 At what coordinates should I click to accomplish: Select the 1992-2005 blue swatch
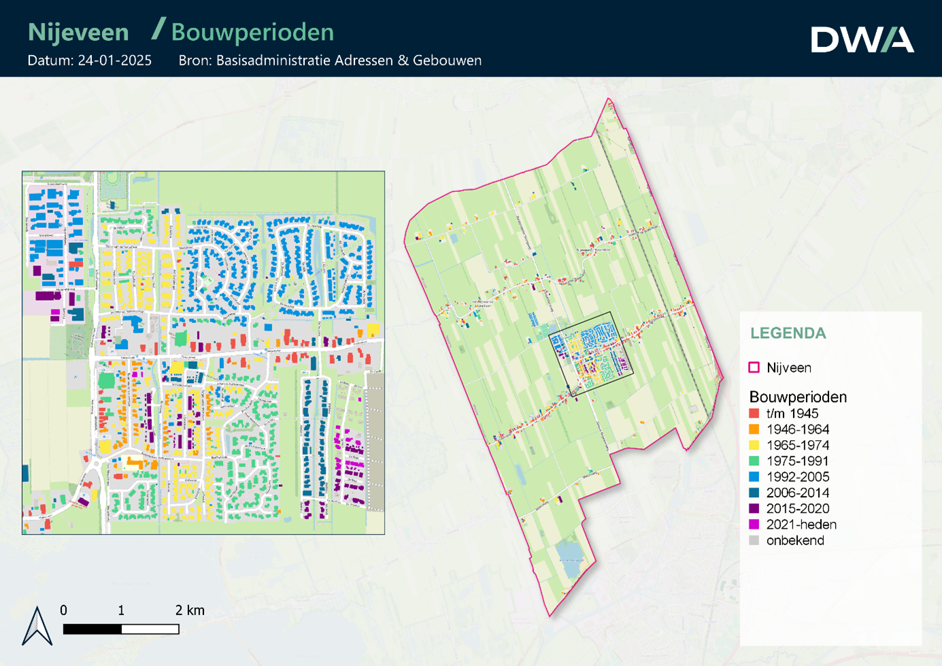[x=754, y=477]
